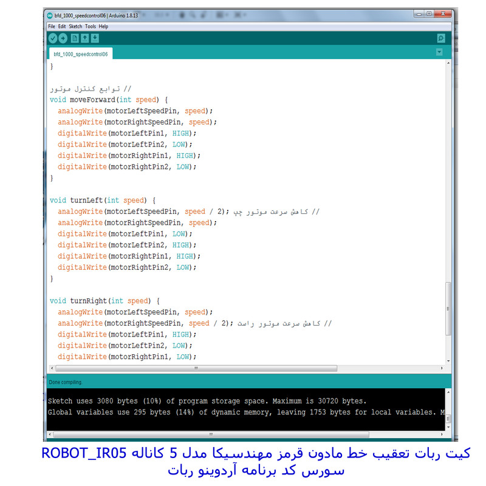The width and height of the screenshot is (486, 486).
Task: Expand the tab options dropdown arrow
Action: 439,52
